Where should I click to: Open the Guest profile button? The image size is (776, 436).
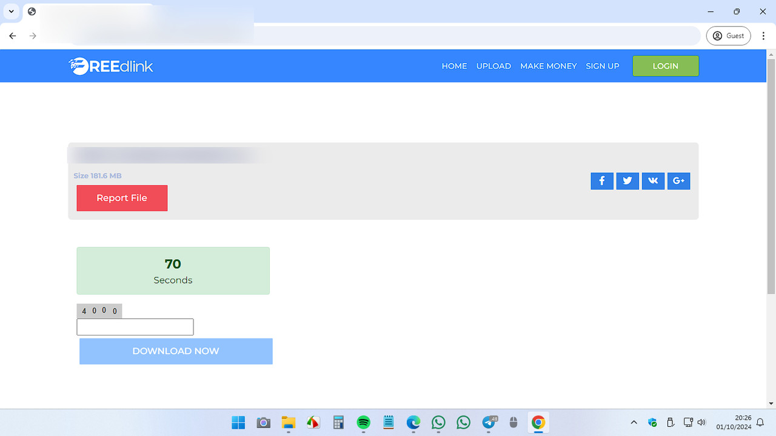(728, 36)
